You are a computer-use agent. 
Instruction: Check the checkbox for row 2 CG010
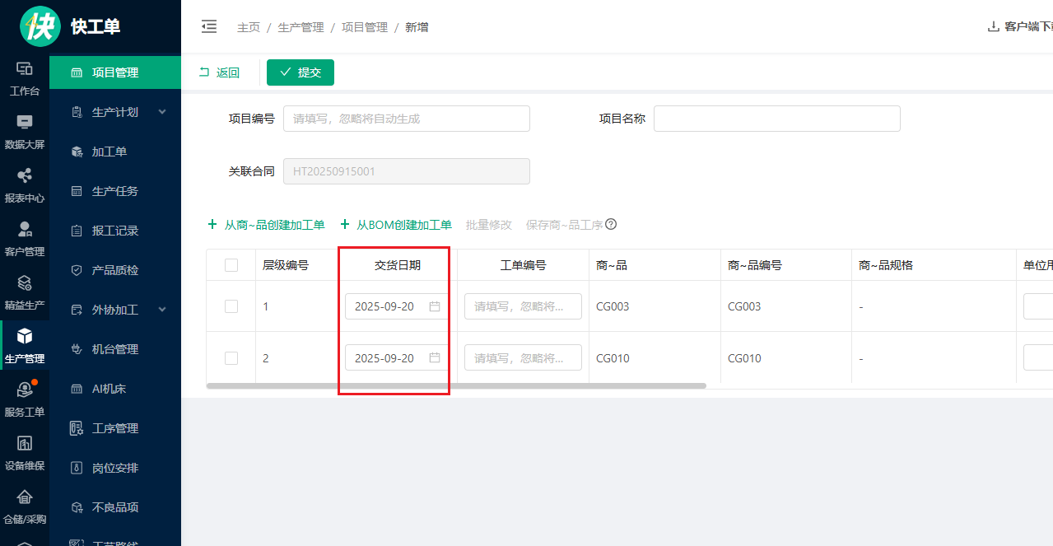click(231, 358)
